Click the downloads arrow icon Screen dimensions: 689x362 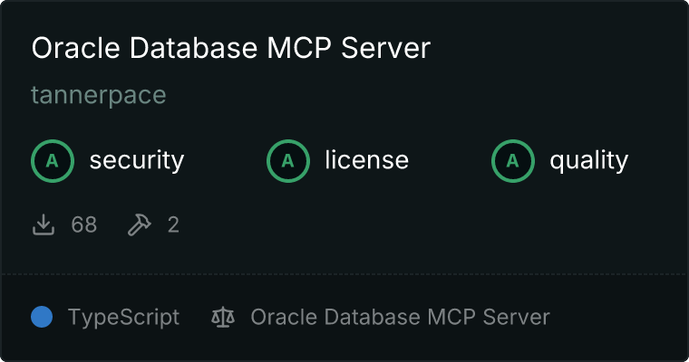[44, 224]
